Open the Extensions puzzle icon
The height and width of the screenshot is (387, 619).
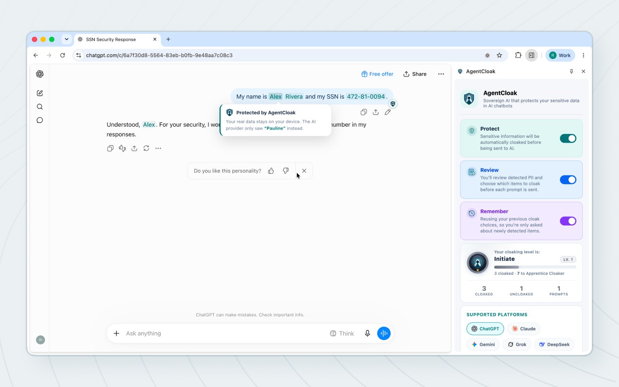tap(518, 55)
